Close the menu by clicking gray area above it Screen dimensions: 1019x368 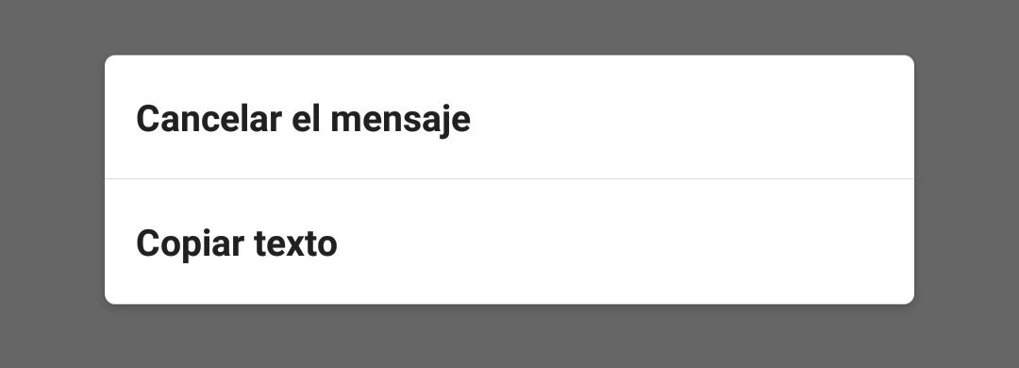[509, 26]
